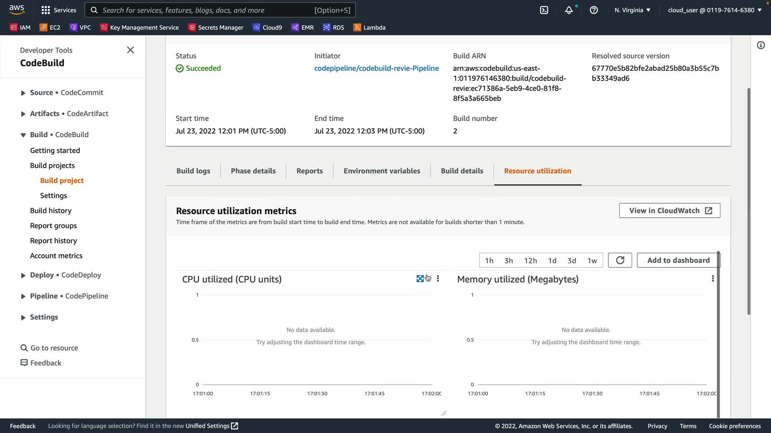Viewport: 771px width, 433px height.
Task: Switch to the Phase details tab
Action: coord(253,171)
